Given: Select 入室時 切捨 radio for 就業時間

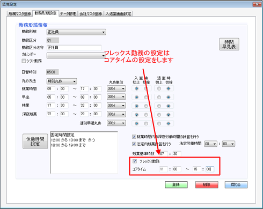Looking at the screenshot, I should click(x=146, y=88).
